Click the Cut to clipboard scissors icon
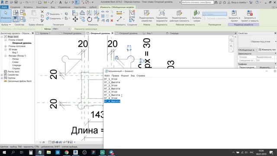Screen dimensions: 277x156 (x=42, y=12)
